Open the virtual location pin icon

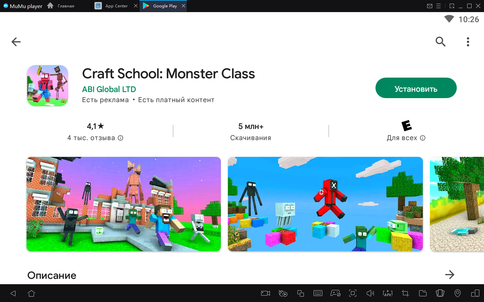coord(457,293)
